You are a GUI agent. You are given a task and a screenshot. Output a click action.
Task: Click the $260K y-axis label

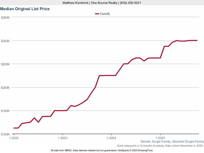pyautogui.click(x=5, y=17)
